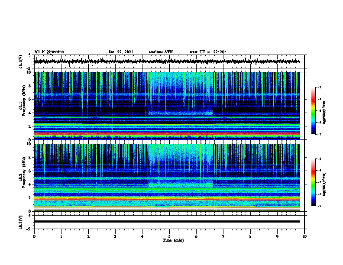The image size is (343, 265).
Task: Click time axis tick label "8"
Action: [250, 236]
